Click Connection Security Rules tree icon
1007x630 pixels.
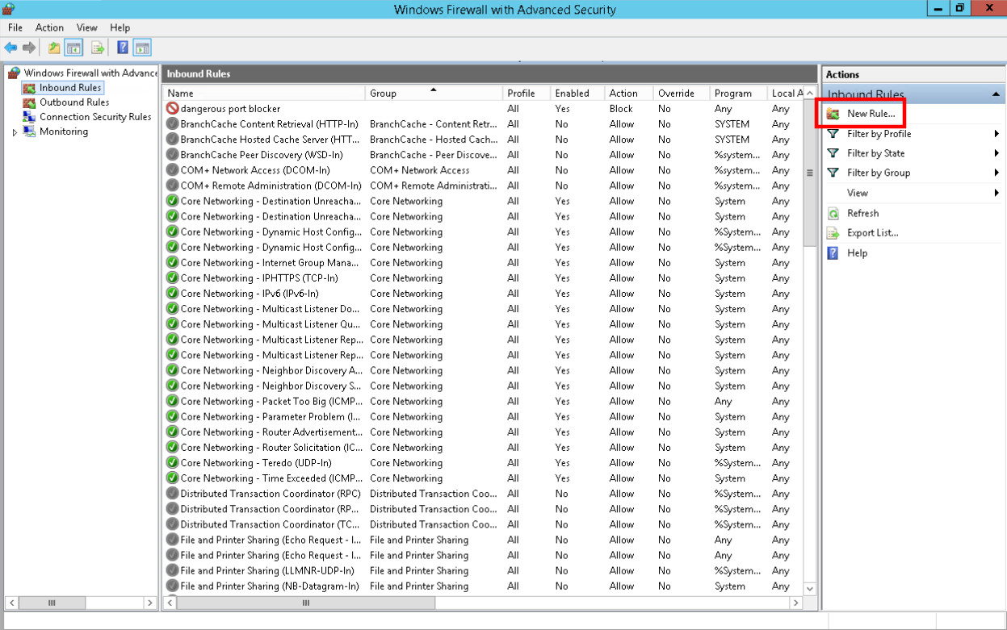coord(29,117)
